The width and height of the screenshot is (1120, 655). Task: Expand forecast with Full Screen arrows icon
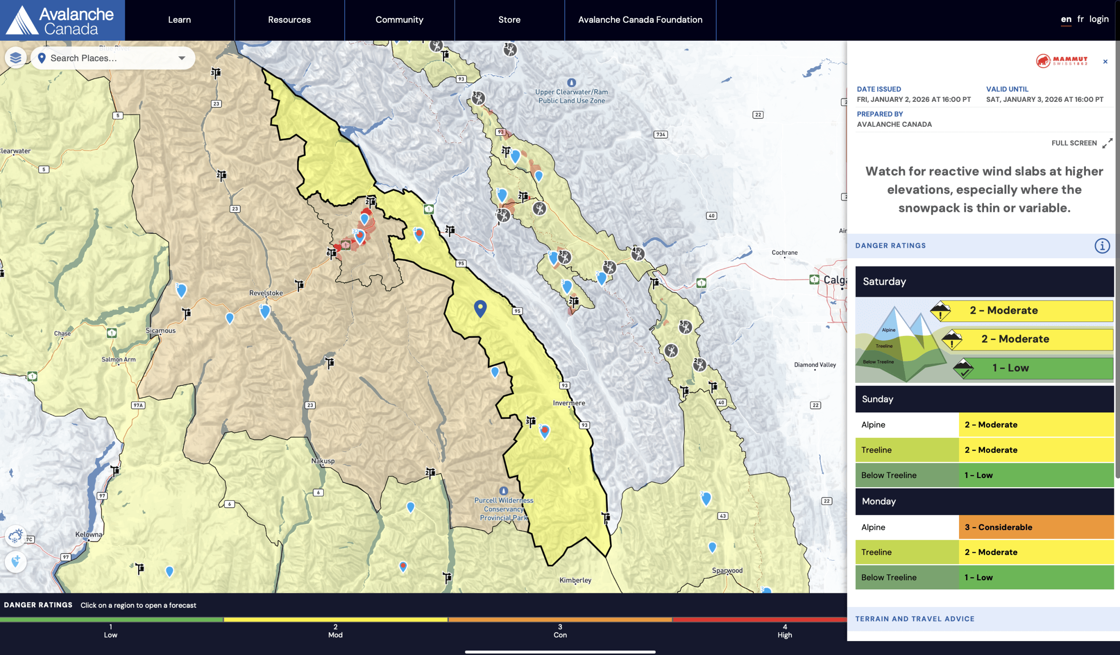pyautogui.click(x=1107, y=143)
